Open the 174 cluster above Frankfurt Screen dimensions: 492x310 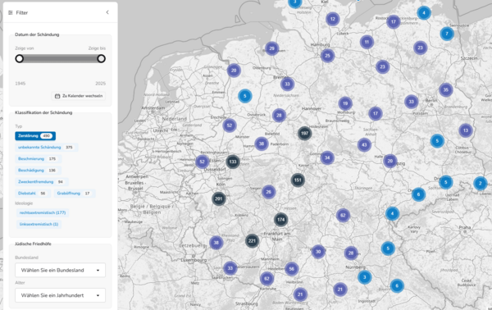(x=280, y=220)
